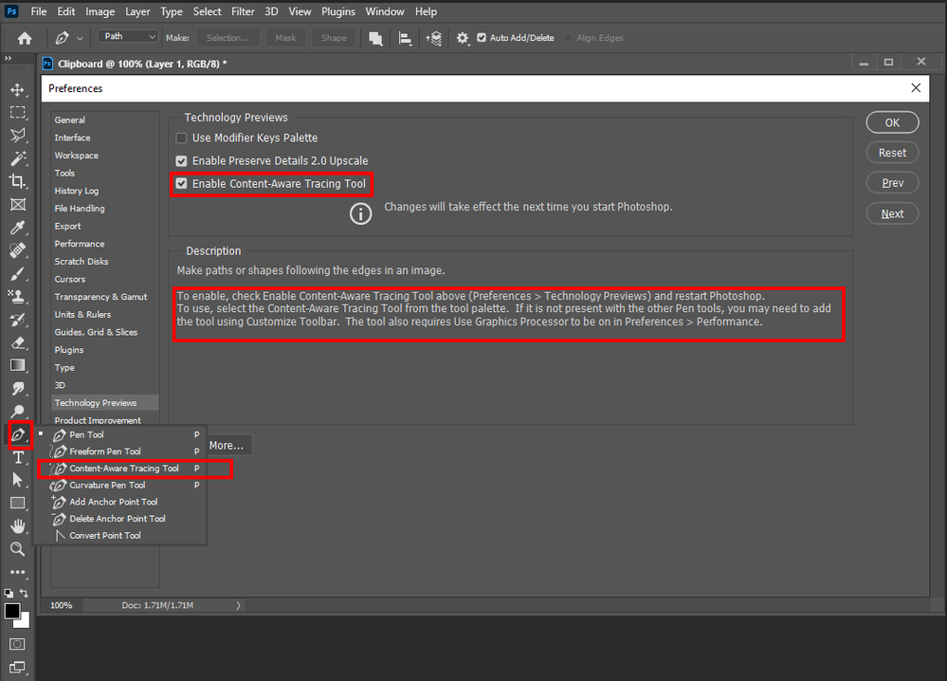Open path operations icon in options bar
Viewport: 947px width, 681px height.
point(375,38)
